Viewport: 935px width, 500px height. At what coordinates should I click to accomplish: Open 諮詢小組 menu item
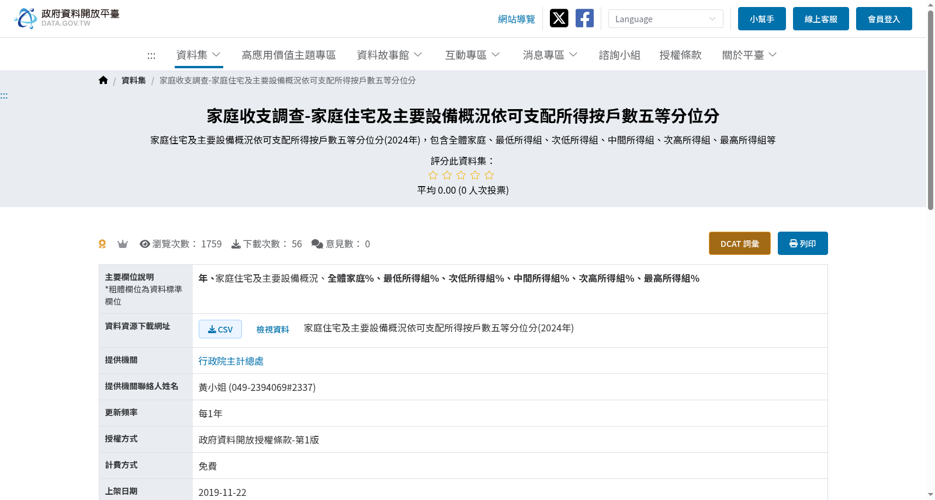pos(619,55)
